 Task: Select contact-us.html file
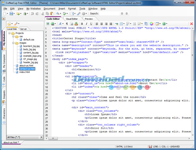[27, 69]
